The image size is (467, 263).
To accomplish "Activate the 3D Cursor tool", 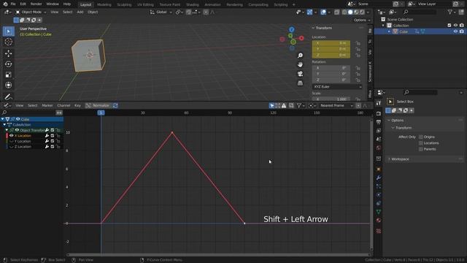I will coord(9,42).
